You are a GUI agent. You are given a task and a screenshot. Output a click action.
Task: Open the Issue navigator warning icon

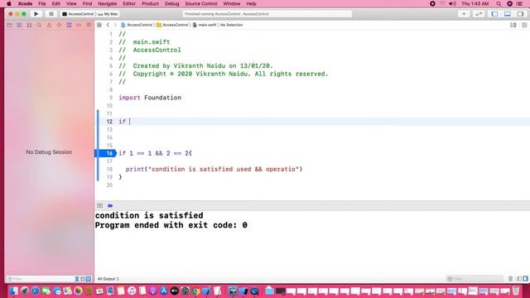[49, 25]
